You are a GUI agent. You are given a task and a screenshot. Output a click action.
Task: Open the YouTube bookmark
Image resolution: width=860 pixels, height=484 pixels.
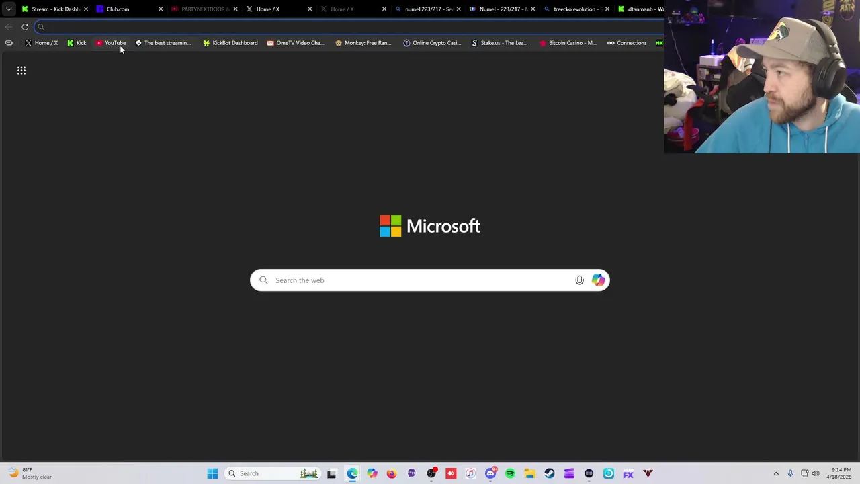(x=111, y=43)
